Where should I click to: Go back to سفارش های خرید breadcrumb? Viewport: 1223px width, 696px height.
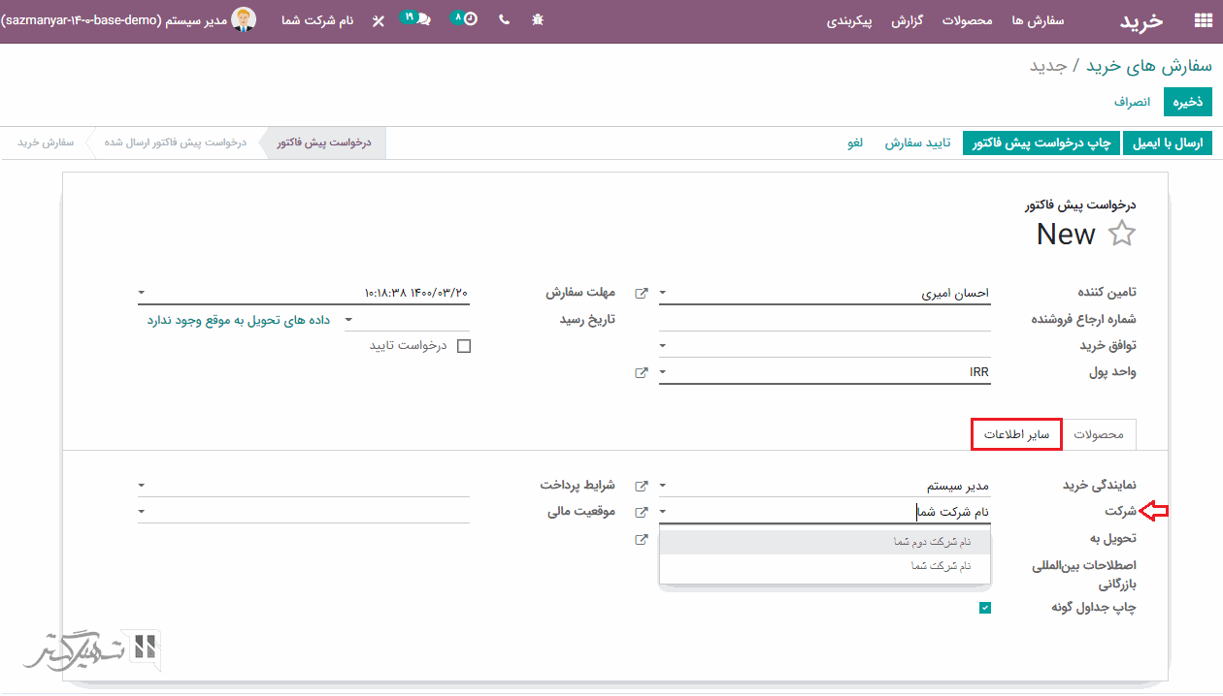[x=1149, y=66]
